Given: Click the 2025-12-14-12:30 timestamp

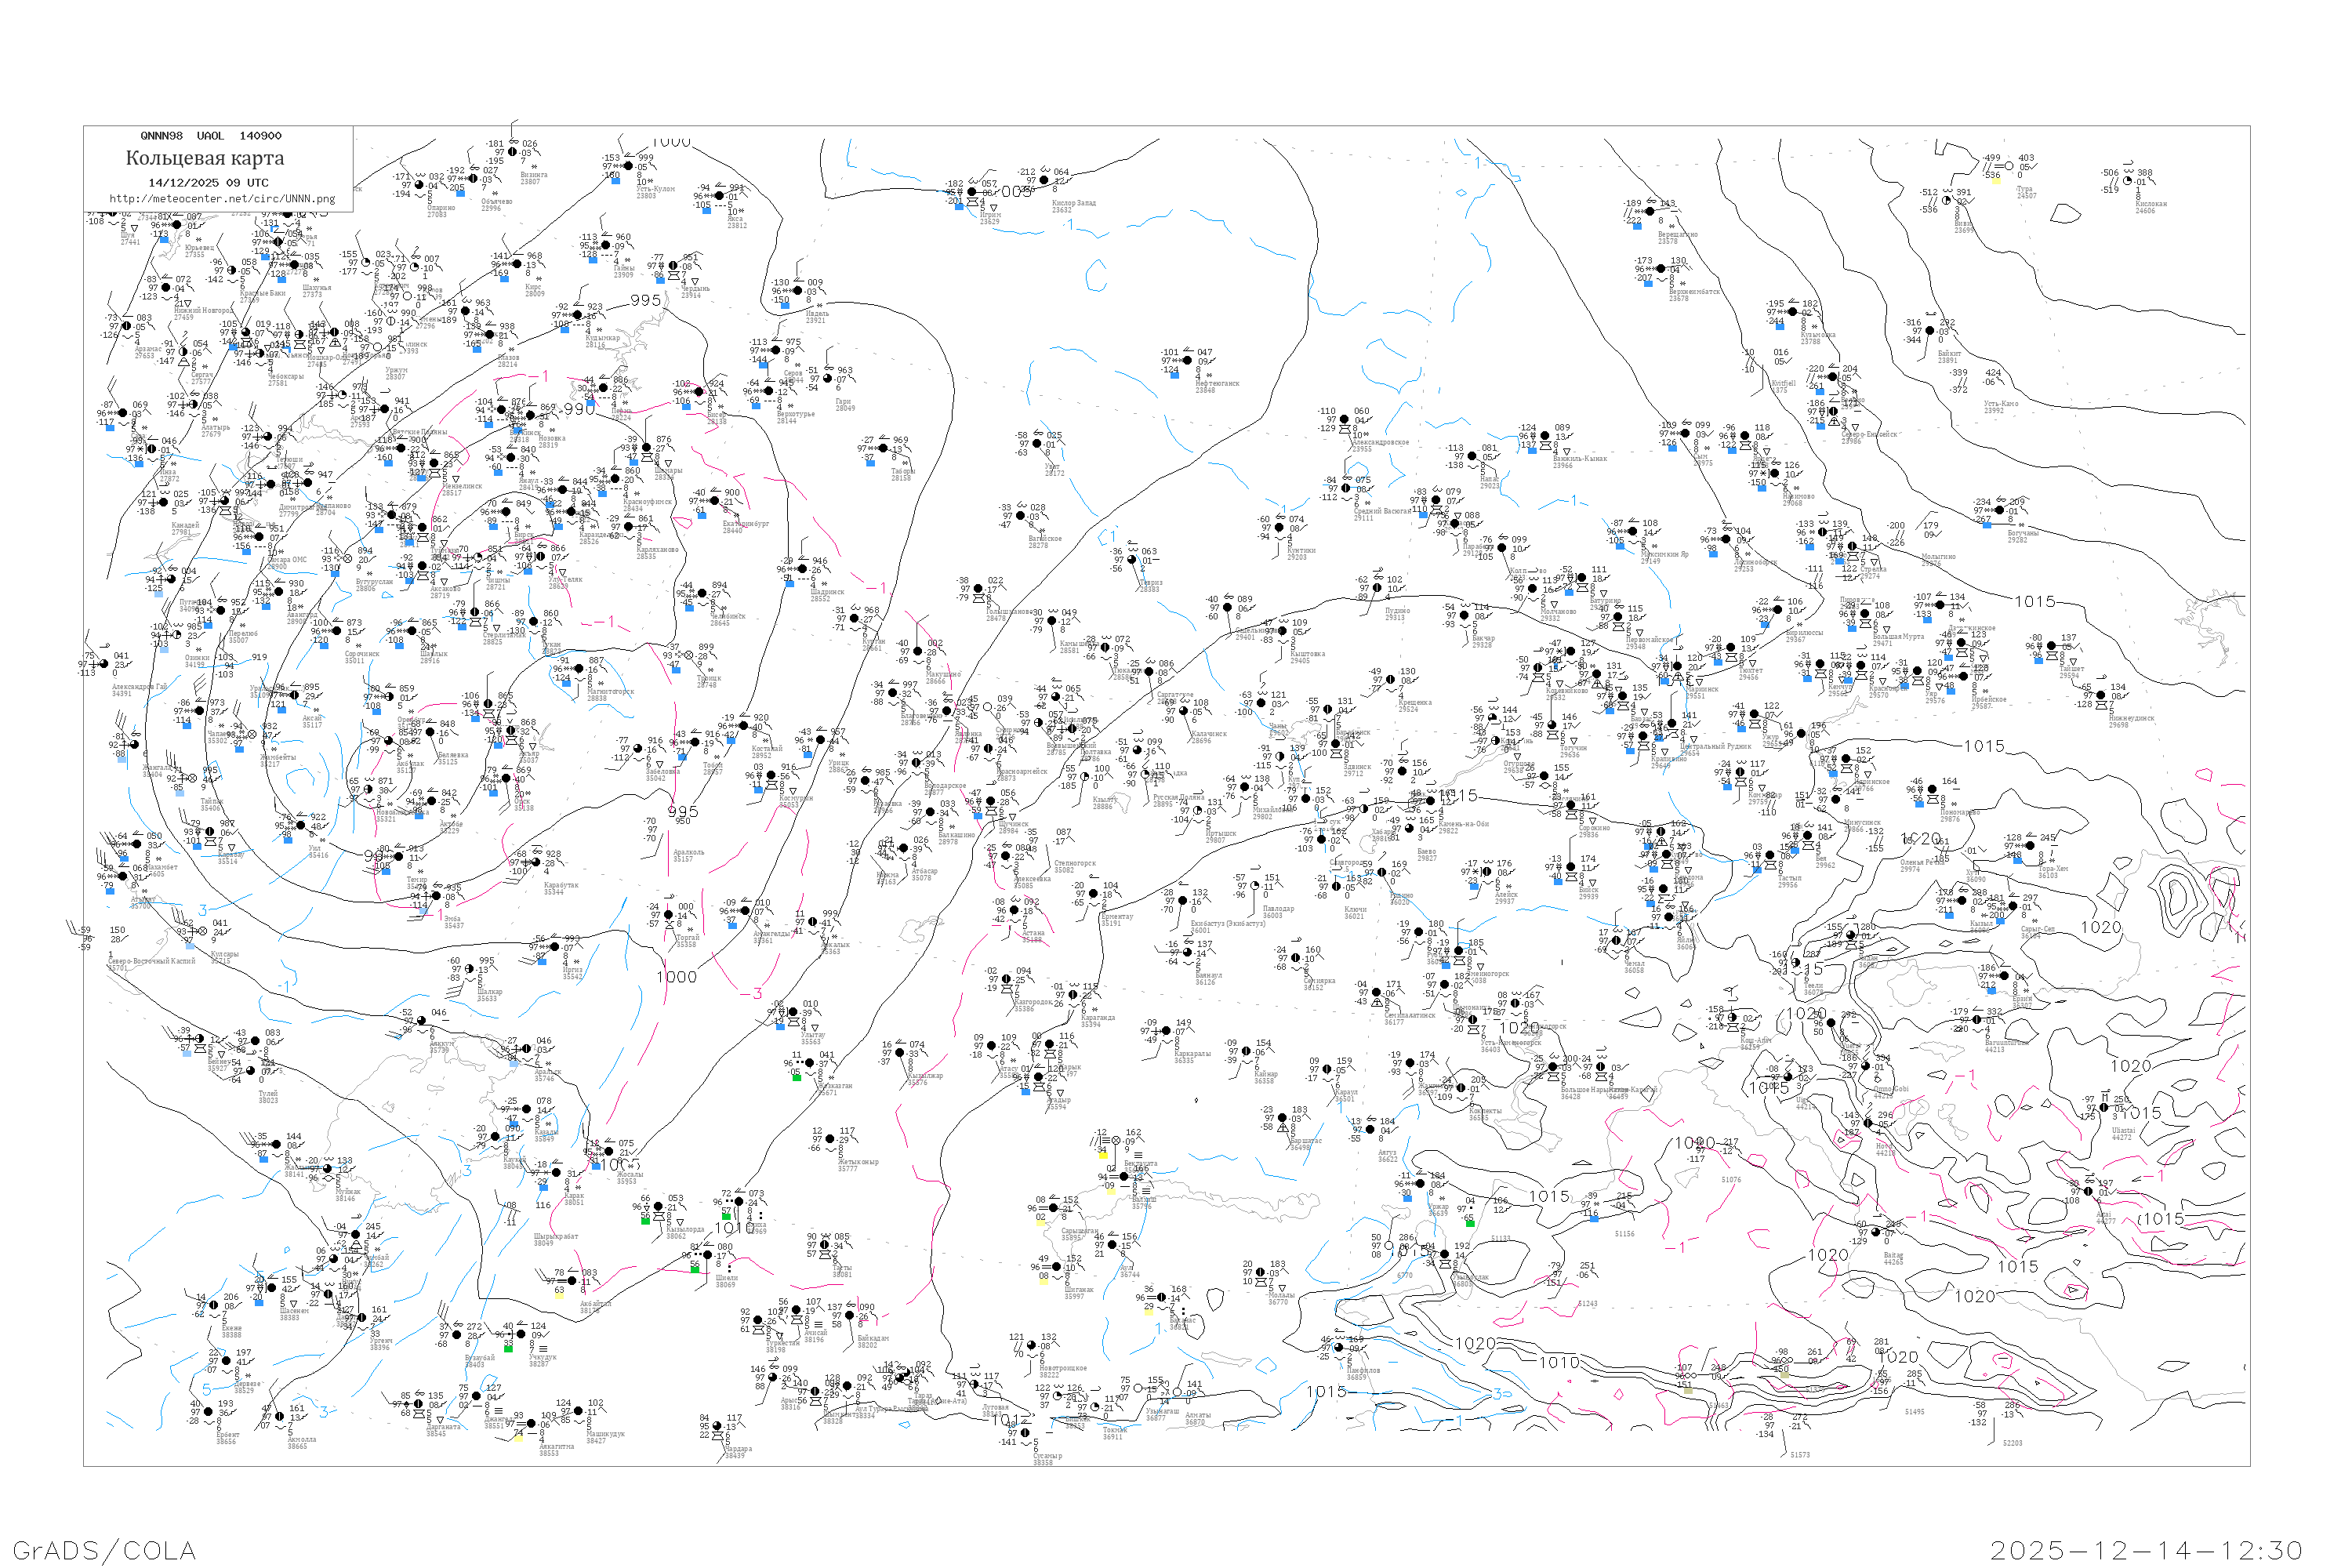Looking at the screenshot, I should [x=2147, y=1550].
